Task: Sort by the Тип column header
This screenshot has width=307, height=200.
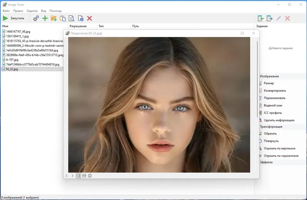Action: (114, 26)
